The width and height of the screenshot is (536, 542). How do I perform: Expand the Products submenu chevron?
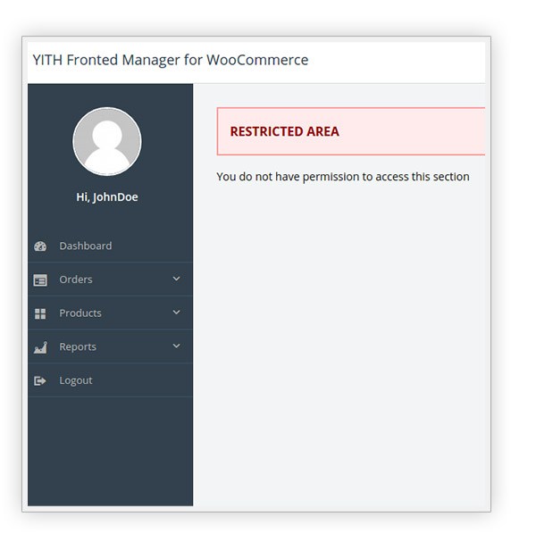pos(176,313)
